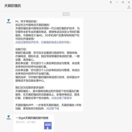Click the 天翼防骚扰 chat title
The width and height of the screenshot is (132, 132).
click(13, 6)
